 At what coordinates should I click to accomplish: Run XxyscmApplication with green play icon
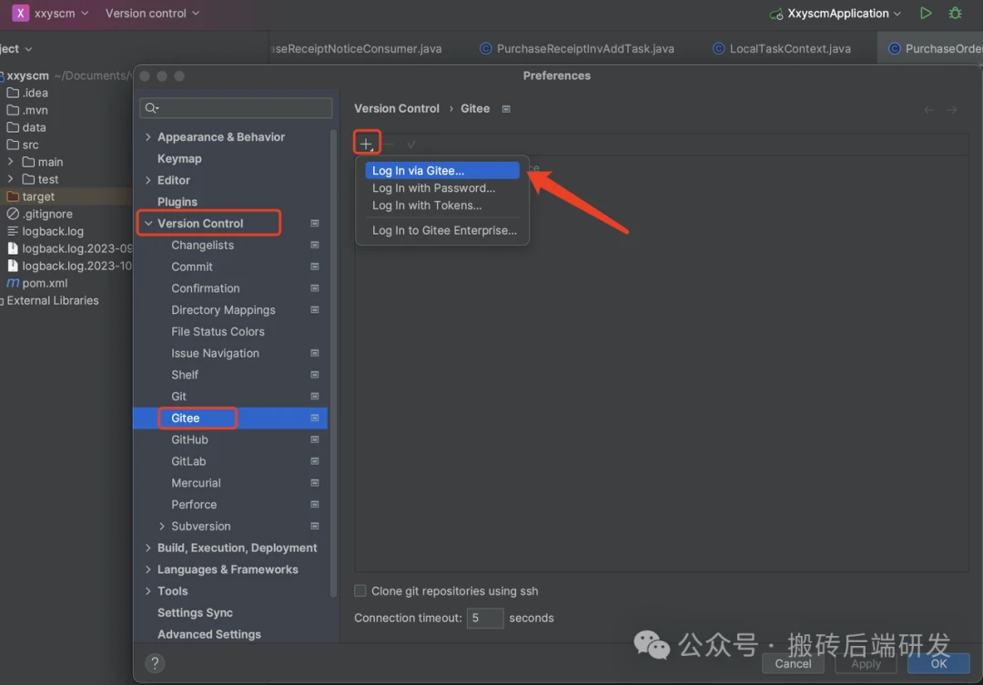[x=926, y=13]
